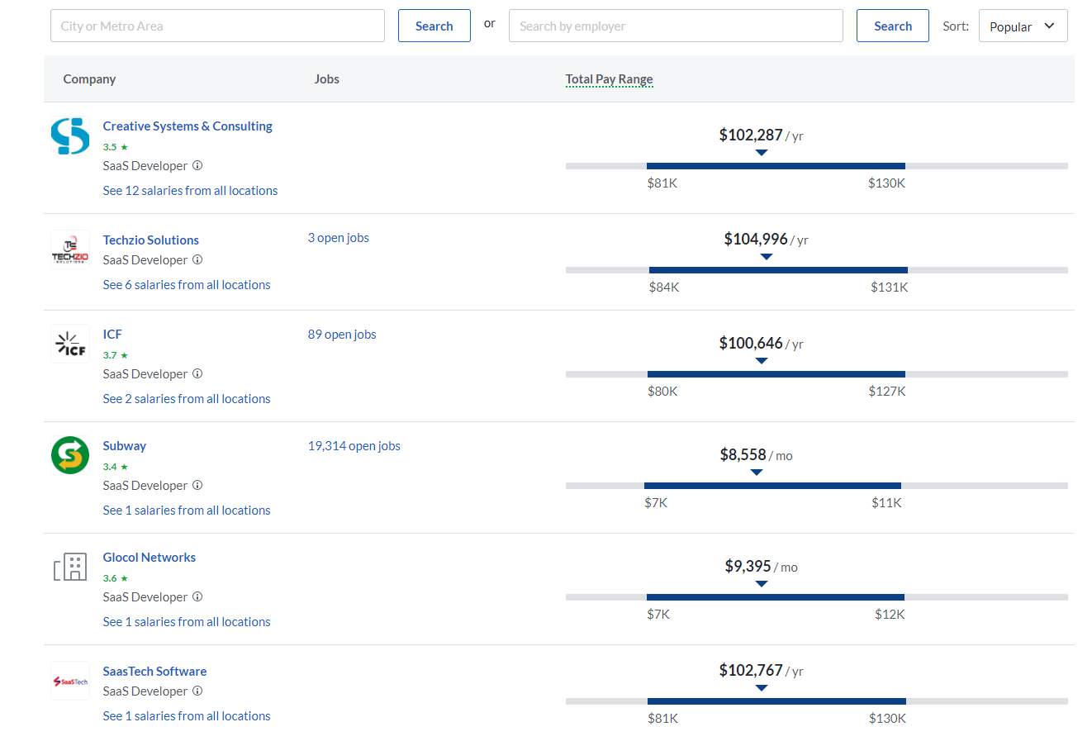Image resolution: width=1092 pixels, height=741 pixels.
Task: Open the Subway company link
Action: click(124, 446)
